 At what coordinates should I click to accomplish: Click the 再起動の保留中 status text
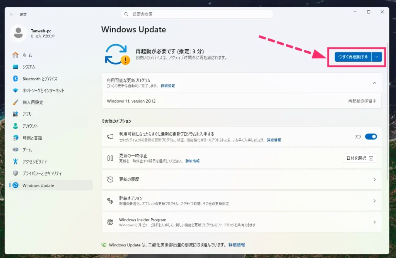point(362,101)
